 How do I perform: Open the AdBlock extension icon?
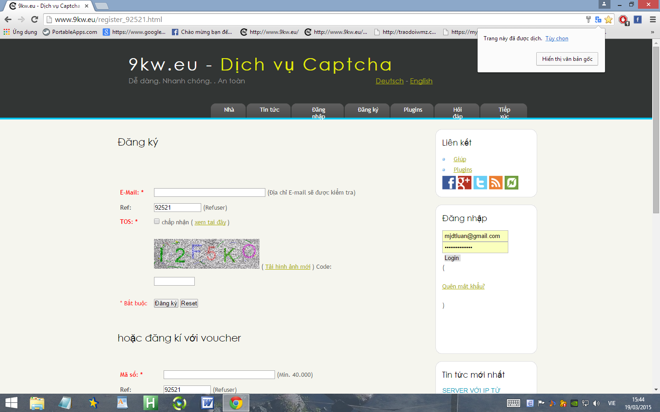623,20
